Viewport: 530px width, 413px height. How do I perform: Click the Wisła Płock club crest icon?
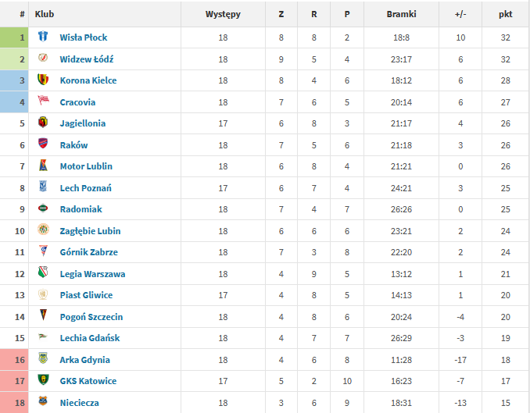pos(43,37)
